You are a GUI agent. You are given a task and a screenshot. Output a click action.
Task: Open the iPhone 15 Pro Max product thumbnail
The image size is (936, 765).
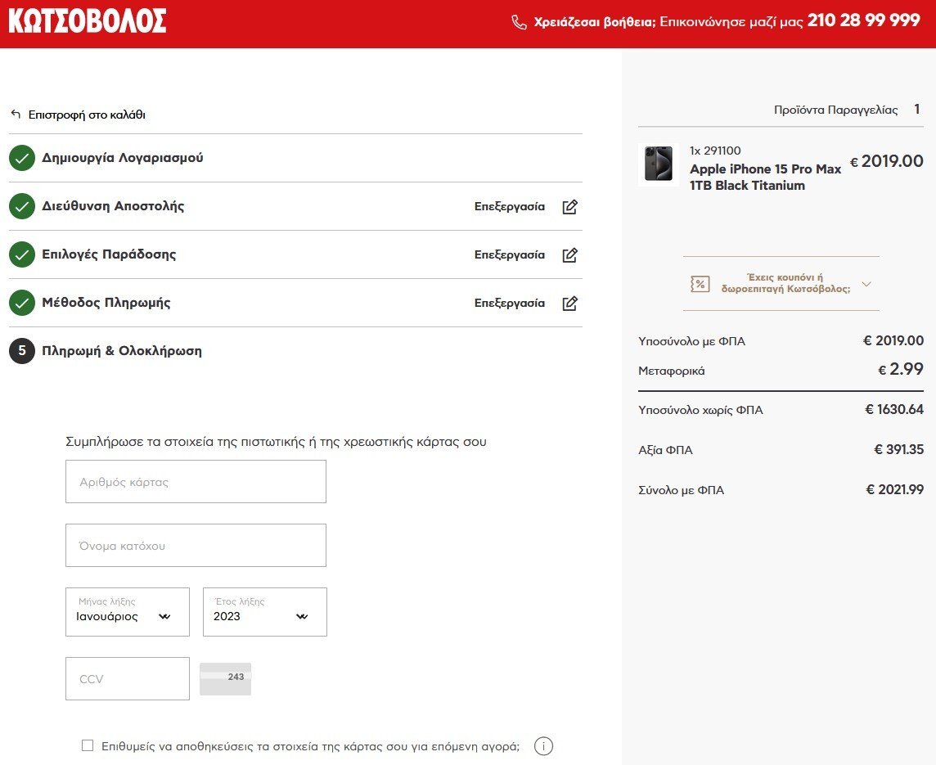(659, 164)
